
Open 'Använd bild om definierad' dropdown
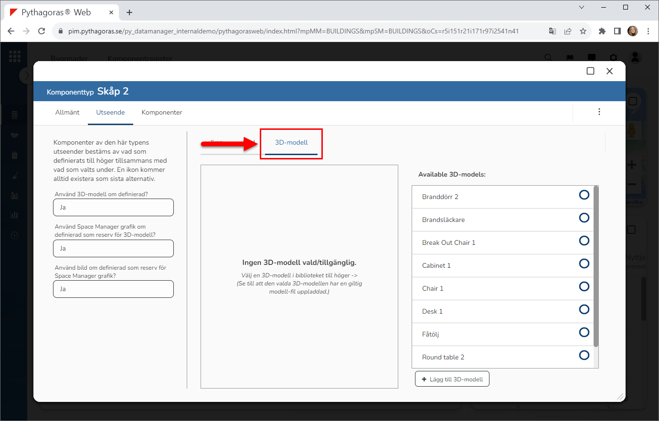pos(113,289)
